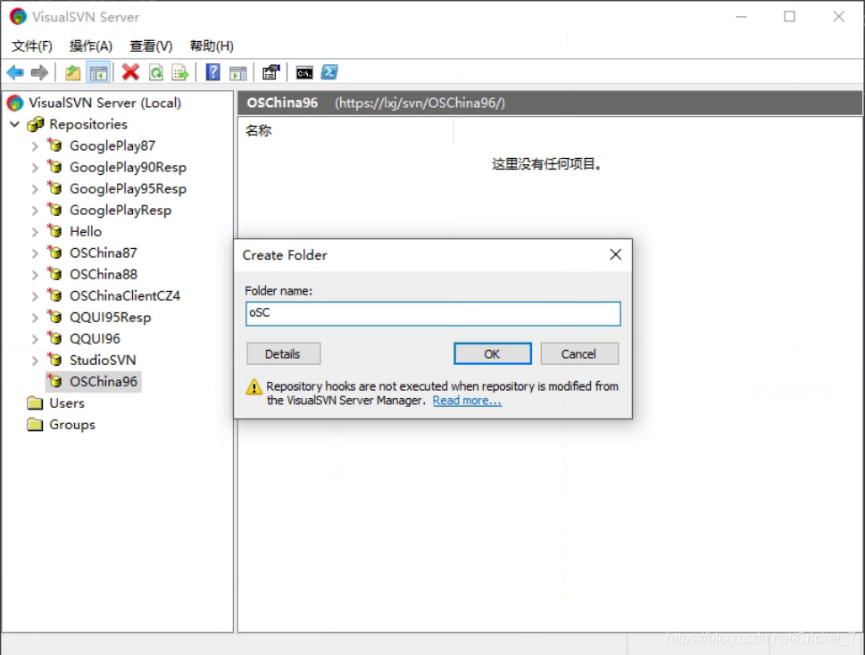Image resolution: width=865 pixels, height=655 pixels.
Task: Click the Groups folder icon
Action: (35, 425)
